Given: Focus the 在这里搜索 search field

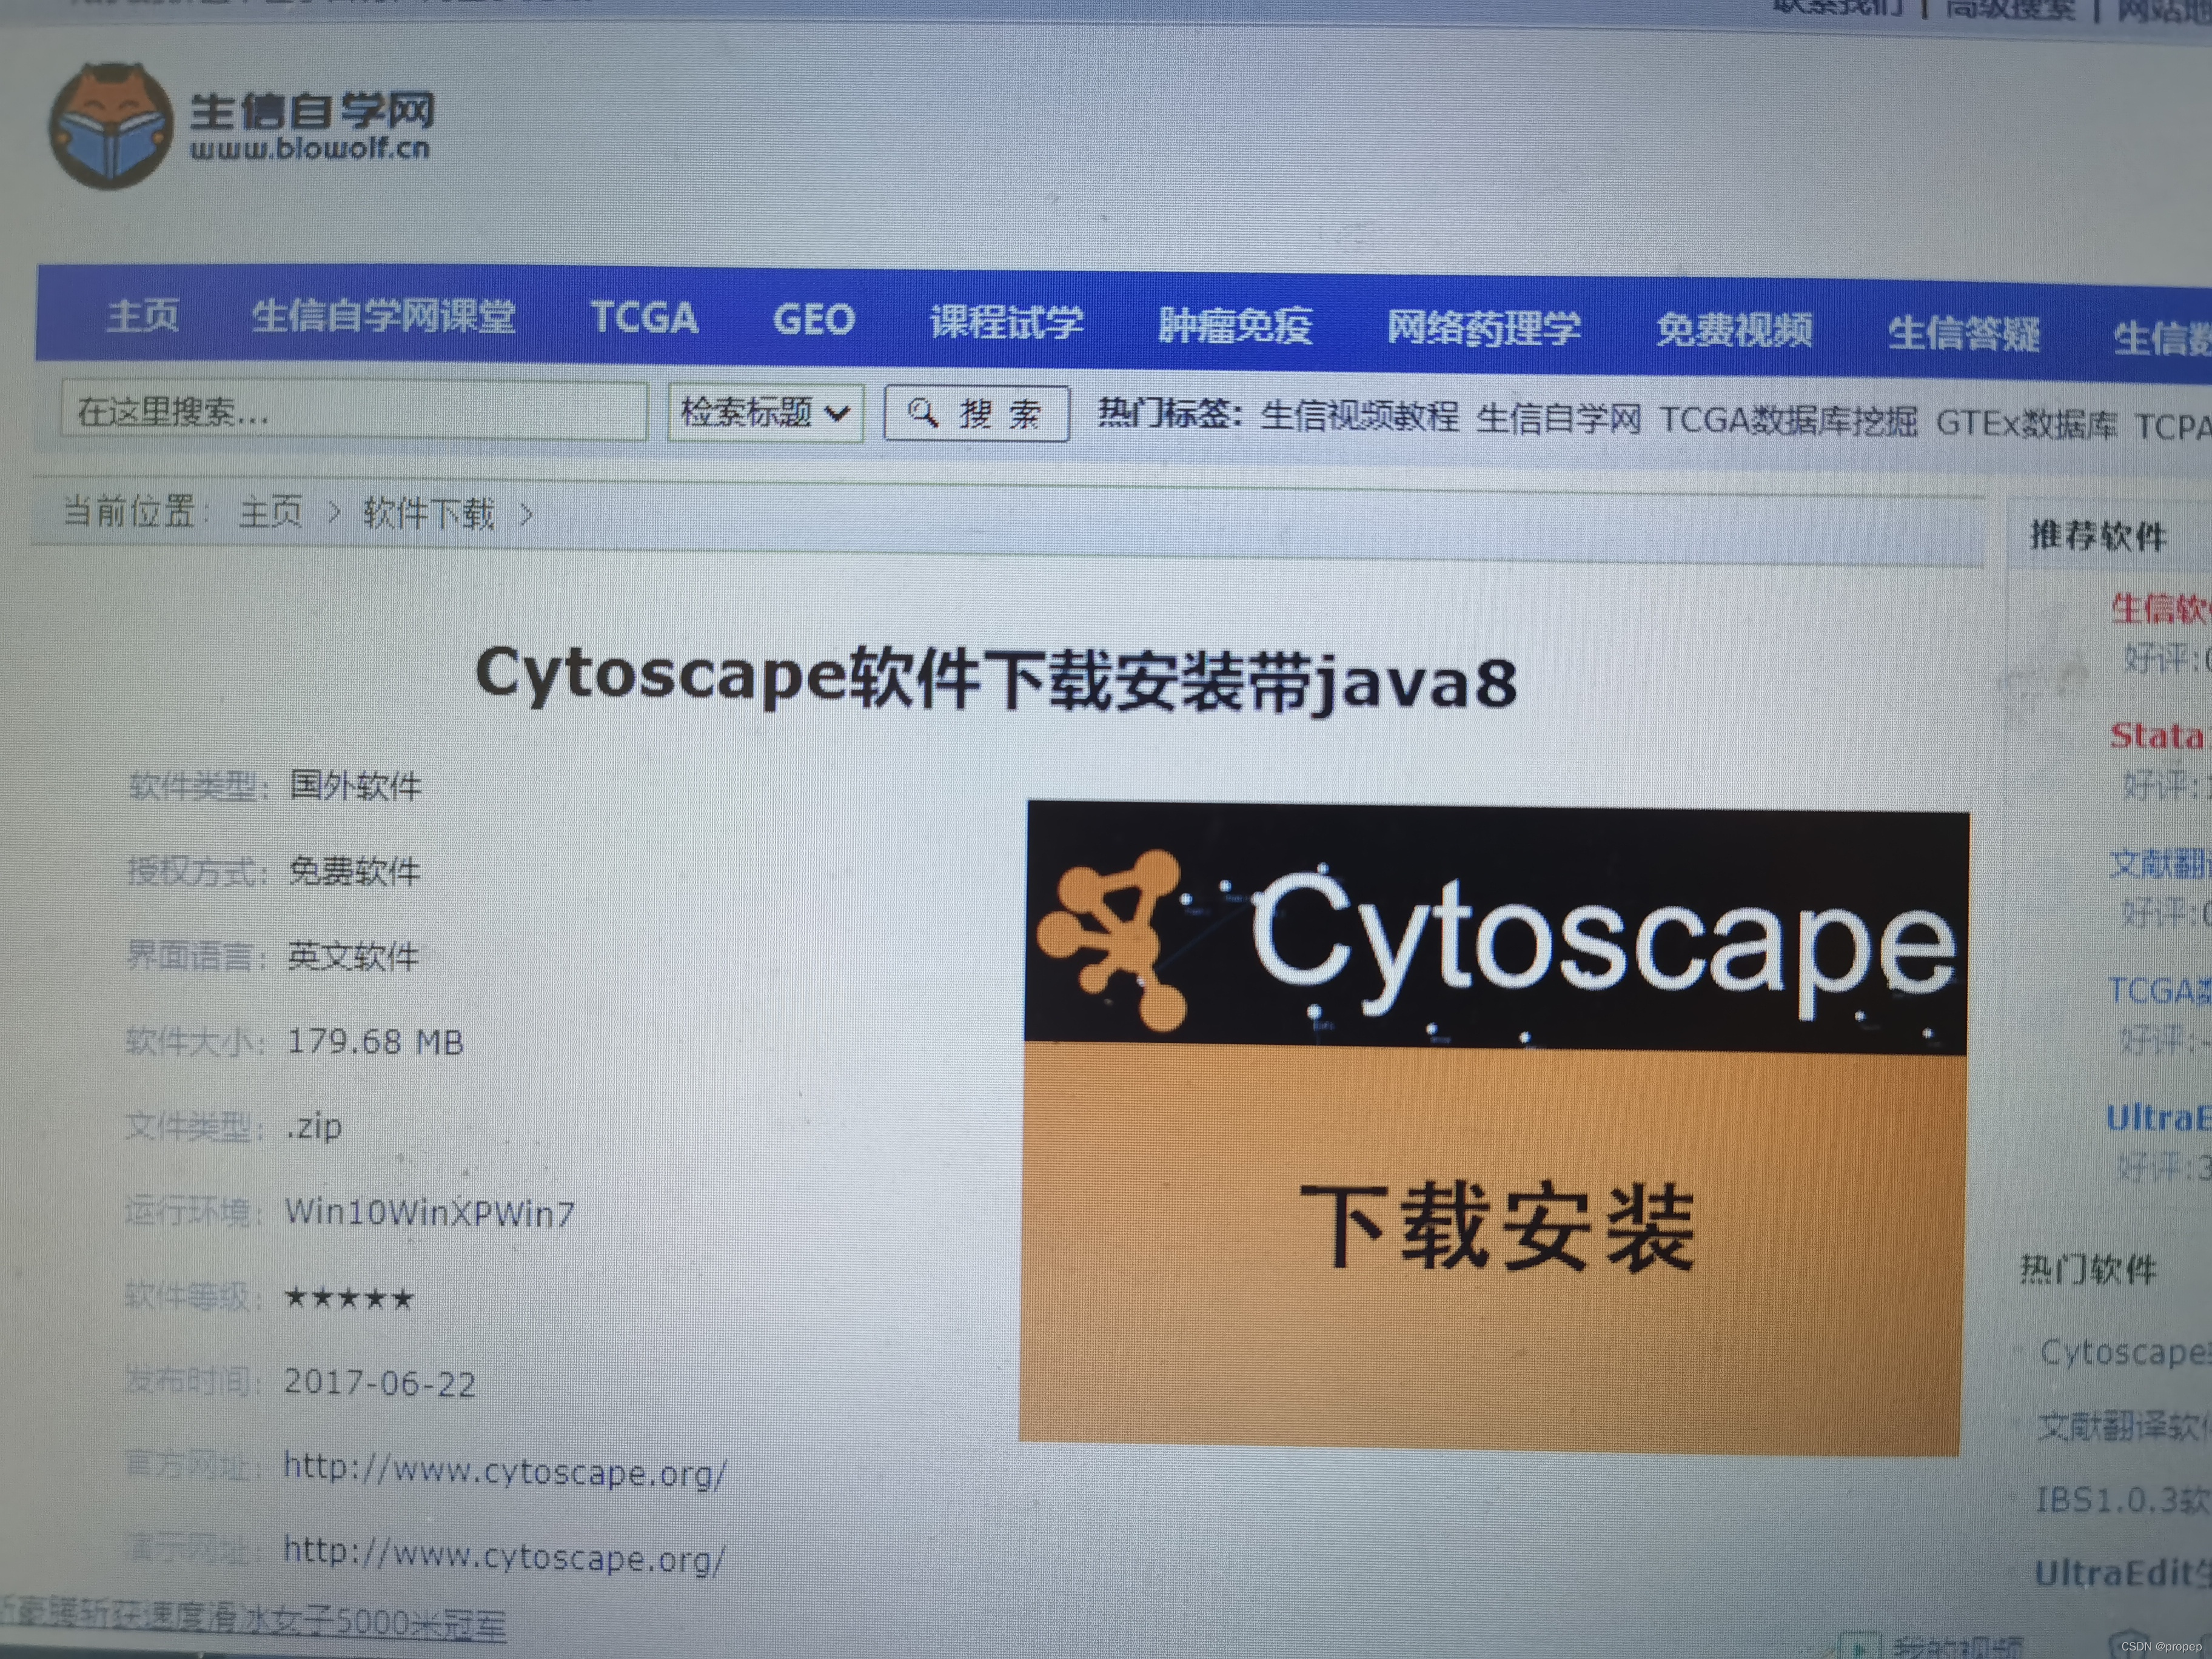Looking at the screenshot, I should click(x=354, y=410).
